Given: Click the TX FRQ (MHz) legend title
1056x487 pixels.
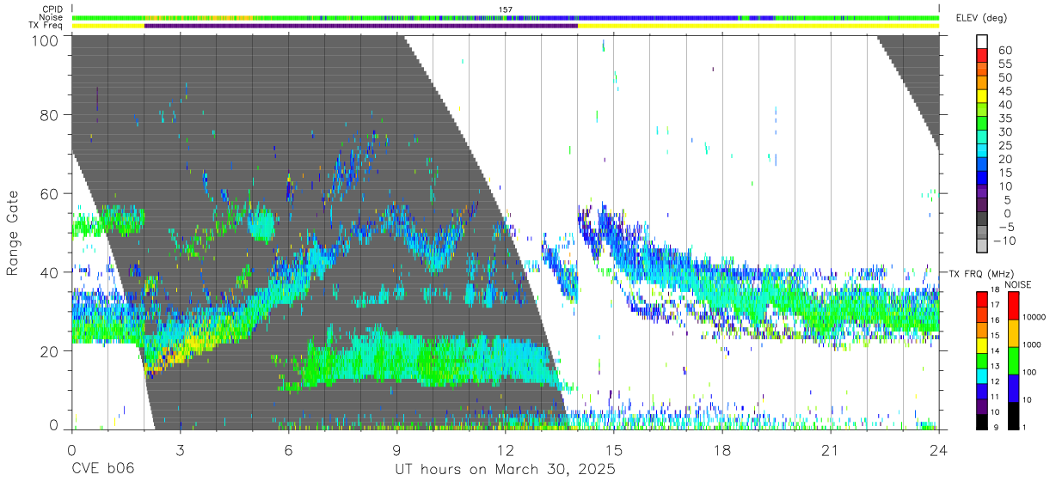Looking at the screenshot, I should [x=981, y=274].
